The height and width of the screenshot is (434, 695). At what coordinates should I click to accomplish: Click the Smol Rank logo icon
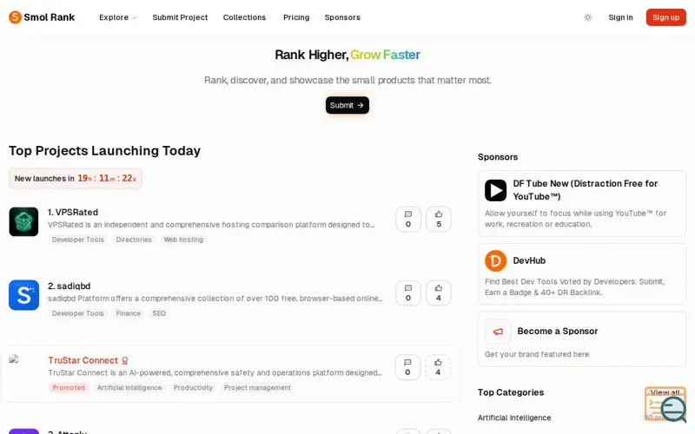pyautogui.click(x=15, y=17)
